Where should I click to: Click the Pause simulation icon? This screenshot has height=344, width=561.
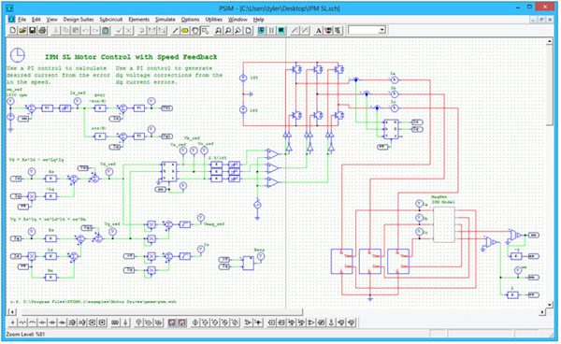click(271, 31)
